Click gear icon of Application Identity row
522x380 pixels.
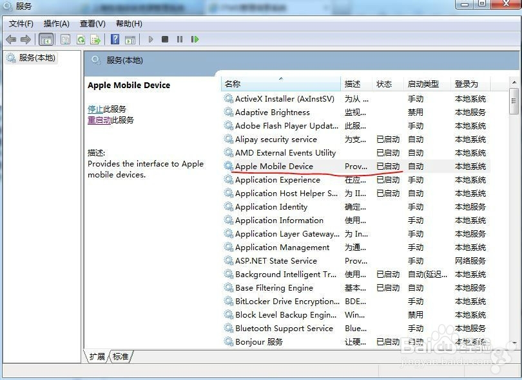click(x=228, y=206)
